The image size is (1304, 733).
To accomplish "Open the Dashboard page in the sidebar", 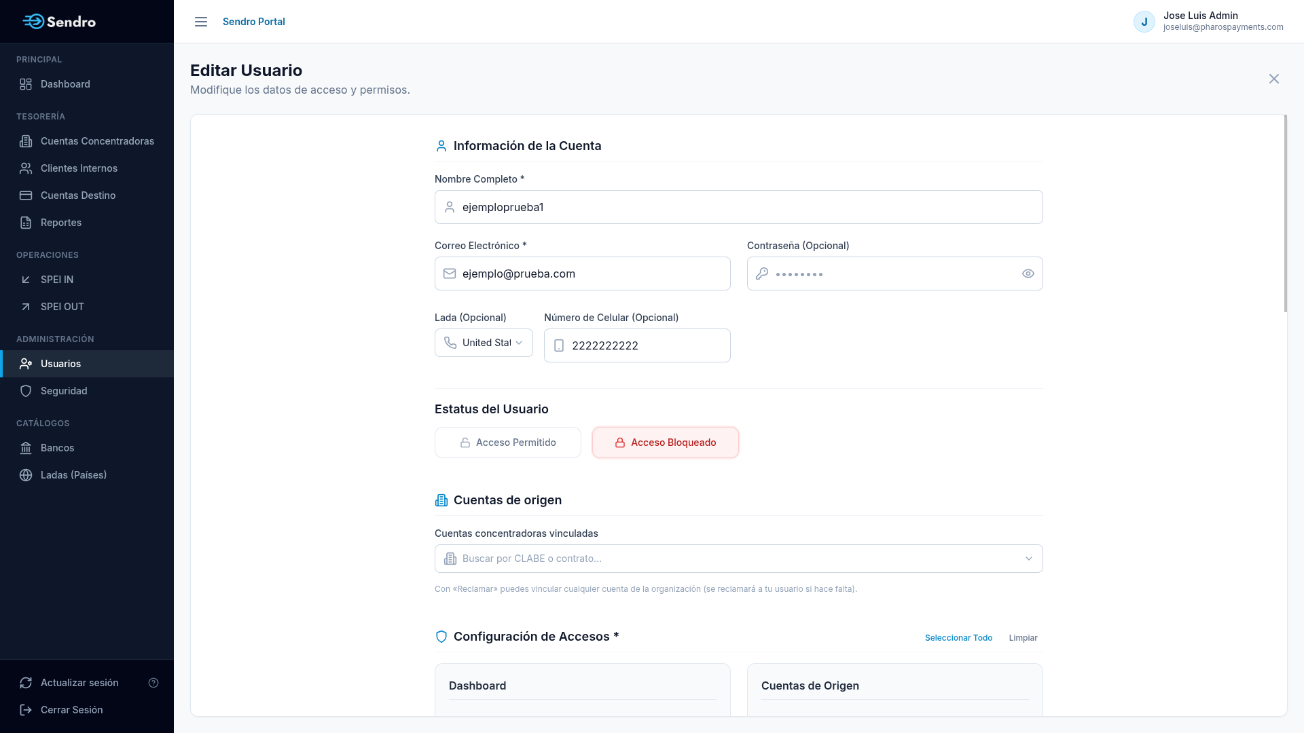I will tap(87, 84).
